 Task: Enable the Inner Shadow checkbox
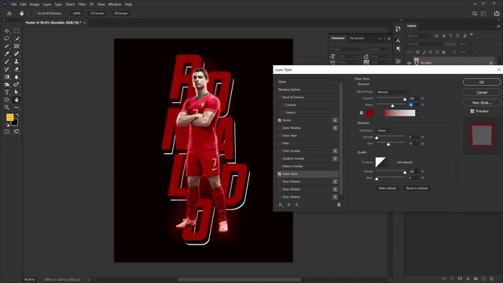280,128
